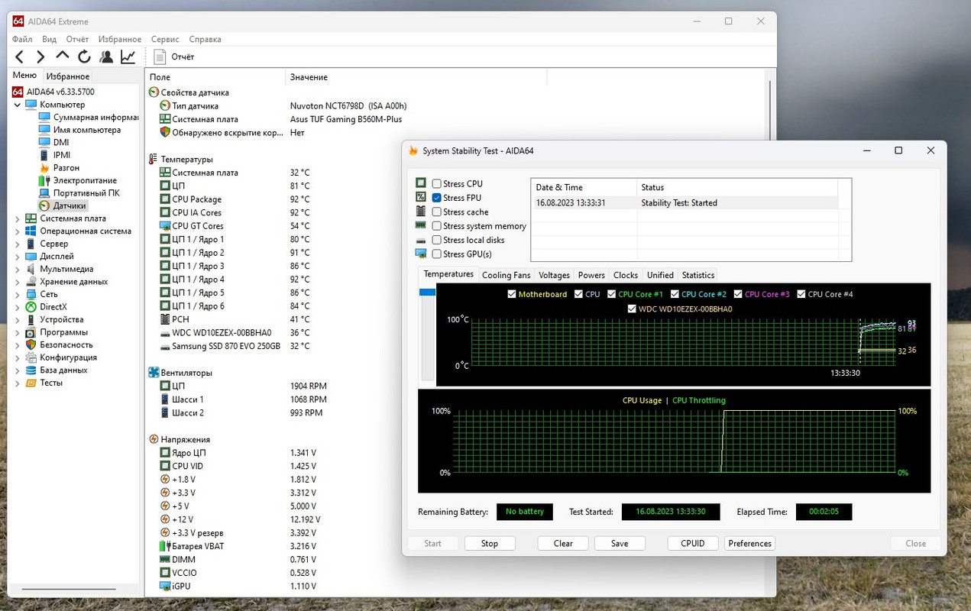This screenshot has width=971, height=611.
Task: Click the Stress CPU chip icon
Action: pos(421,183)
